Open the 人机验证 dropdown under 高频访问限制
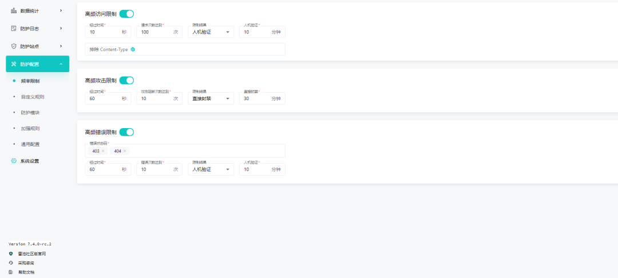 point(211,32)
